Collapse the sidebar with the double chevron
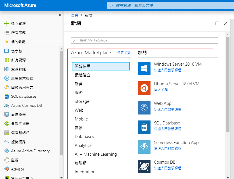 click(x=60, y=15)
